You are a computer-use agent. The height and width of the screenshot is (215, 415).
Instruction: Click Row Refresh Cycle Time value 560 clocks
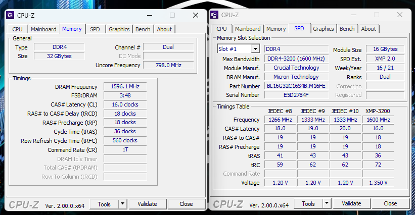click(x=125, y=140)
